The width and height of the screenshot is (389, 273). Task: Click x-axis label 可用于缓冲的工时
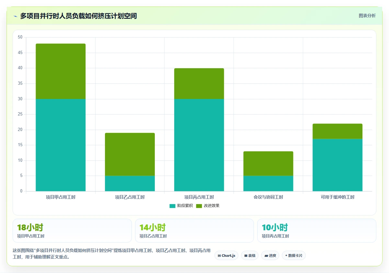pyautogui.click(x=338, y=197)
